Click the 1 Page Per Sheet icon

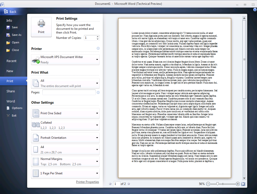pos(36,173)
